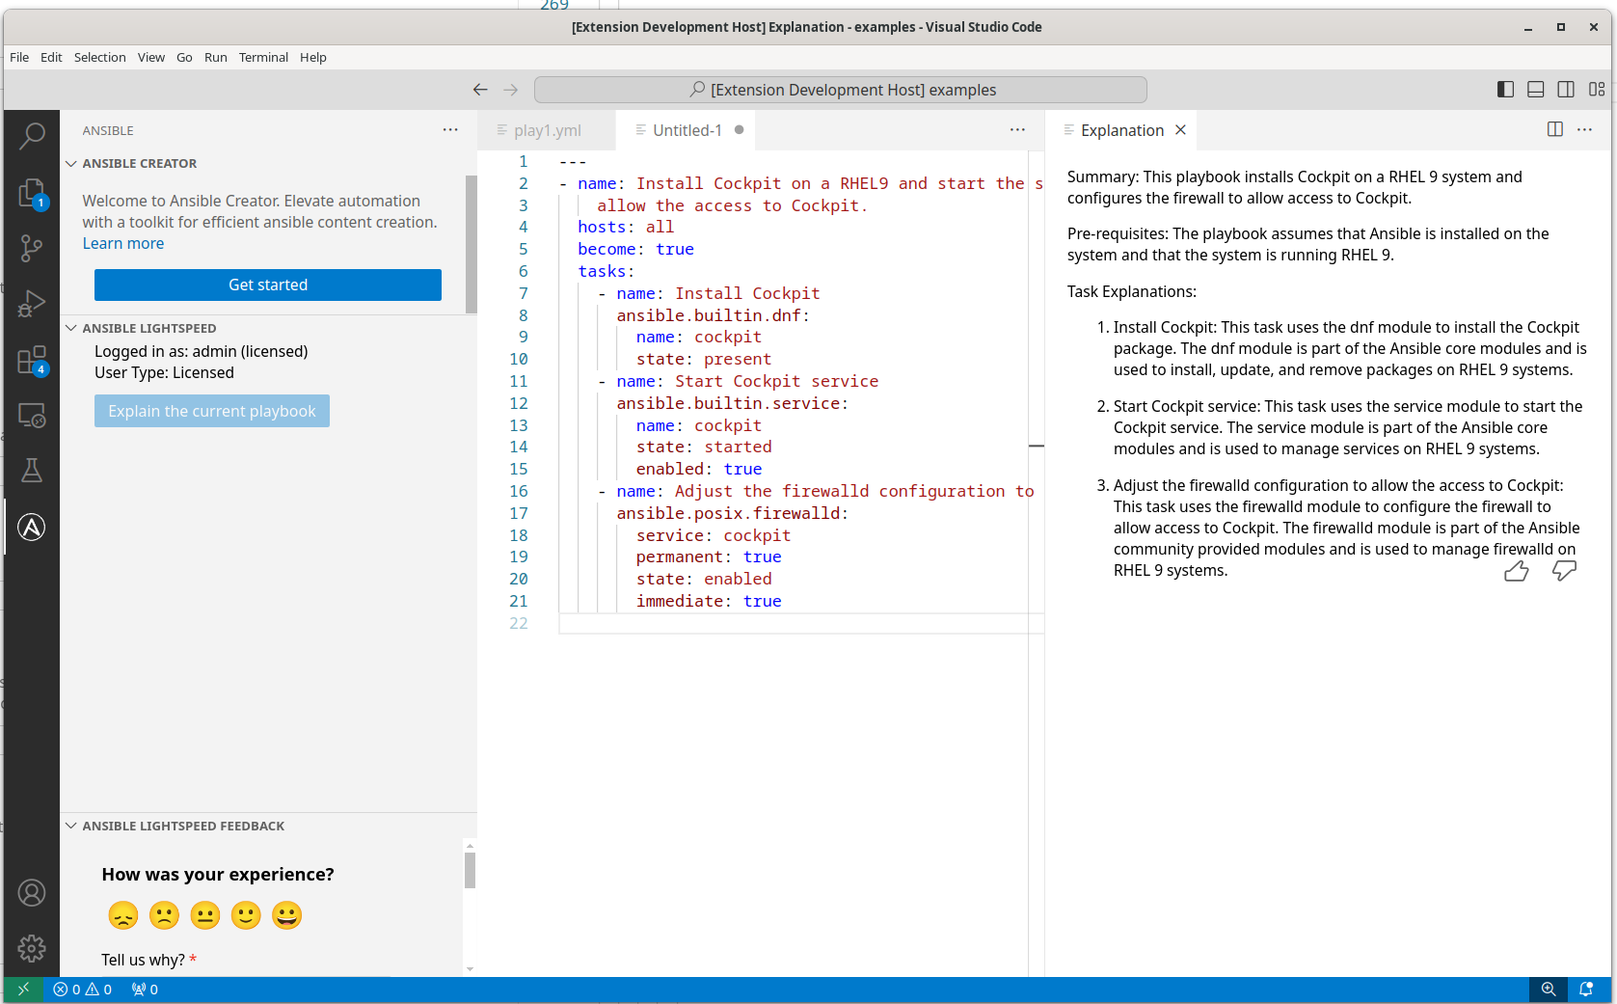Open the Search view
Image resolution: width=1617 pixels, height=1004 pixels.
pyautogui.click(x=32, y=136)
